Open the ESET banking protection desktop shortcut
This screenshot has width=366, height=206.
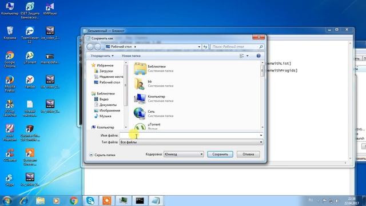(x=30, y=10)
